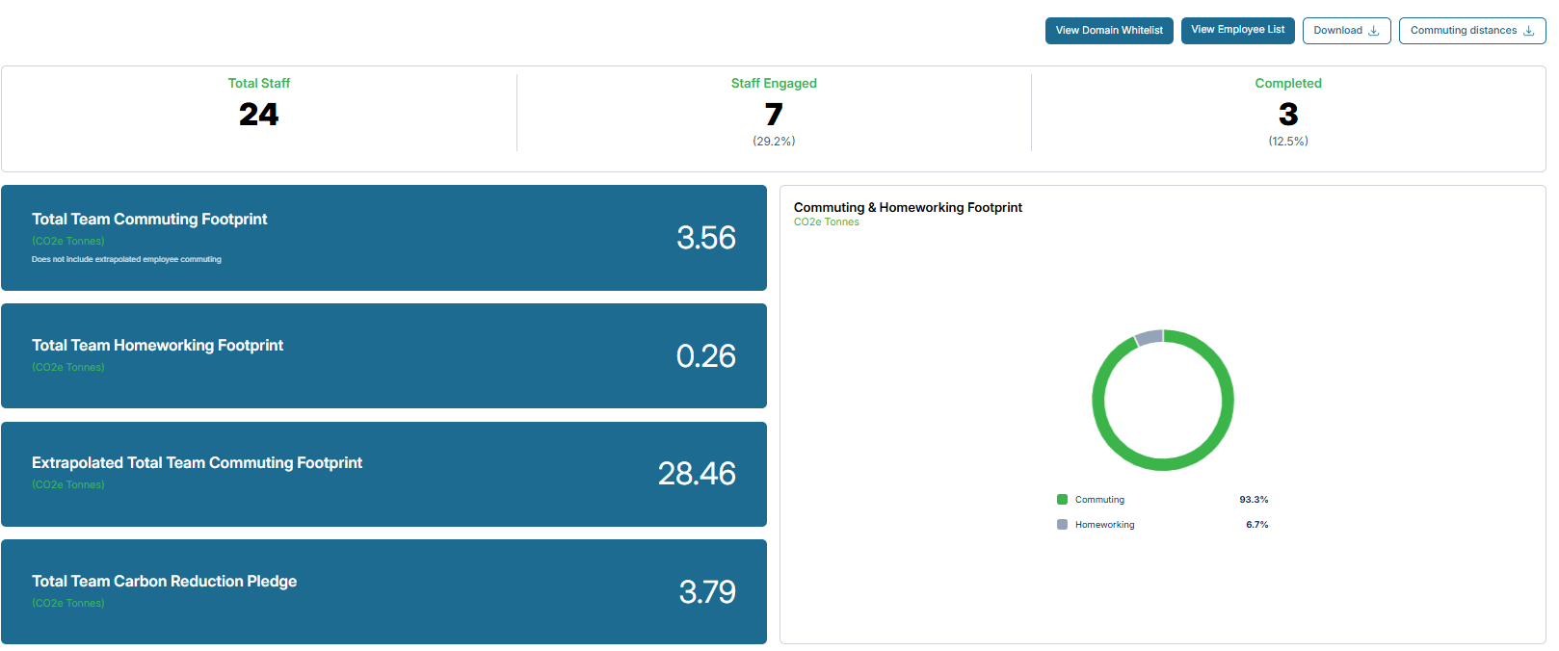Image resolution: width=1559 pixels, height=651 pixels.
Task: Click the grey homeworking slice of the donut
Action: [1149, 337]
